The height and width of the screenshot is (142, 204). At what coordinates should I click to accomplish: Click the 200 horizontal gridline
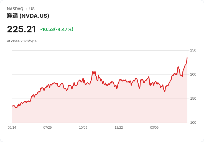click(100, 74)
